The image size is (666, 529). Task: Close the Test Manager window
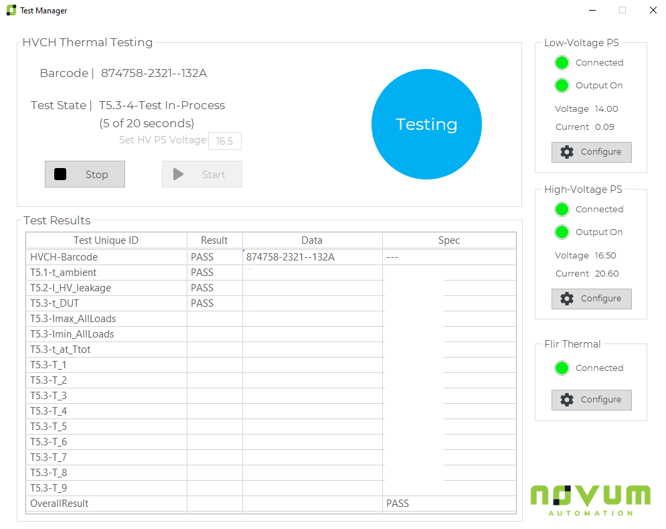click(x=653, y=10)
